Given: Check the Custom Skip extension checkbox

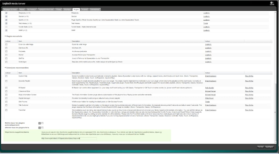Looking at the screenshot, I should pyautogui.click(x=6, y=76).
